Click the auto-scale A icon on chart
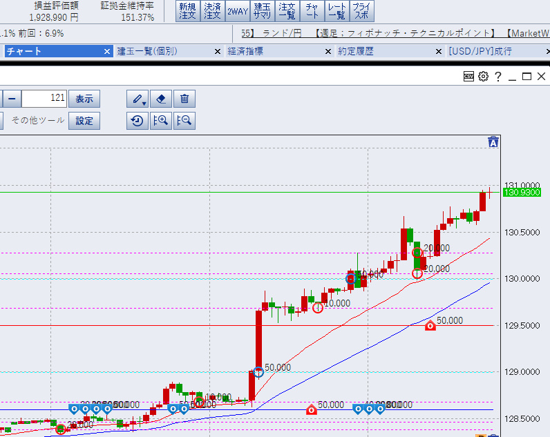 tap(493, 143)
